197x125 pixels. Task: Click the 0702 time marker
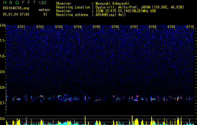pos(40,27)
